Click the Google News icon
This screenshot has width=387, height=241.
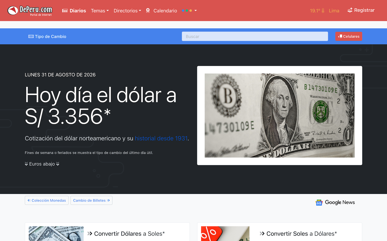(x=319, y=202)
